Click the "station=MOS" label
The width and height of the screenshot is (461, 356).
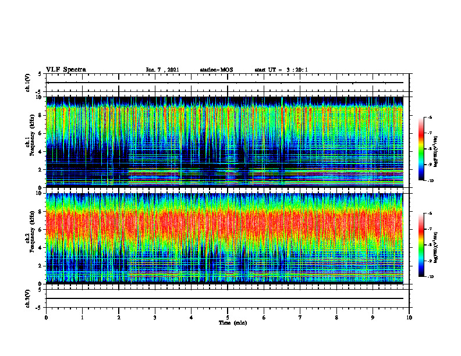point(217,70)
